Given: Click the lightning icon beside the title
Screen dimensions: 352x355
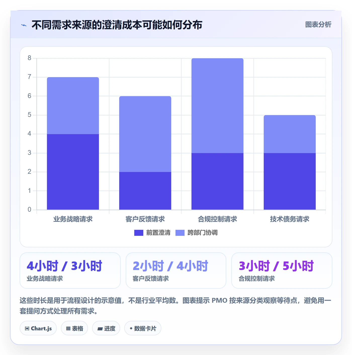Looking at the screenshot, I should (x=24, y=25).
